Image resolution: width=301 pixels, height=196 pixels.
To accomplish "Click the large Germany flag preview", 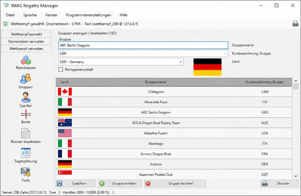I will tap(208, 67).
